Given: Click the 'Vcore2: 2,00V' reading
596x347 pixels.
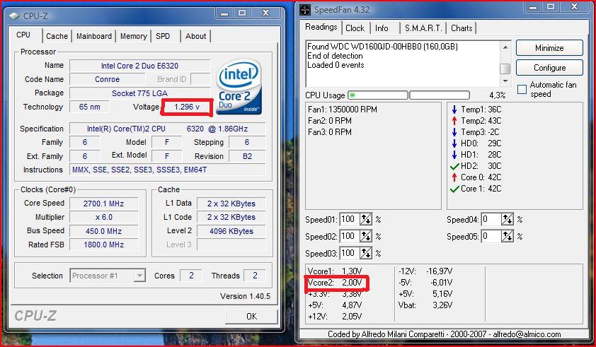Looking at the screenshot, I should [x=335, y=283].
